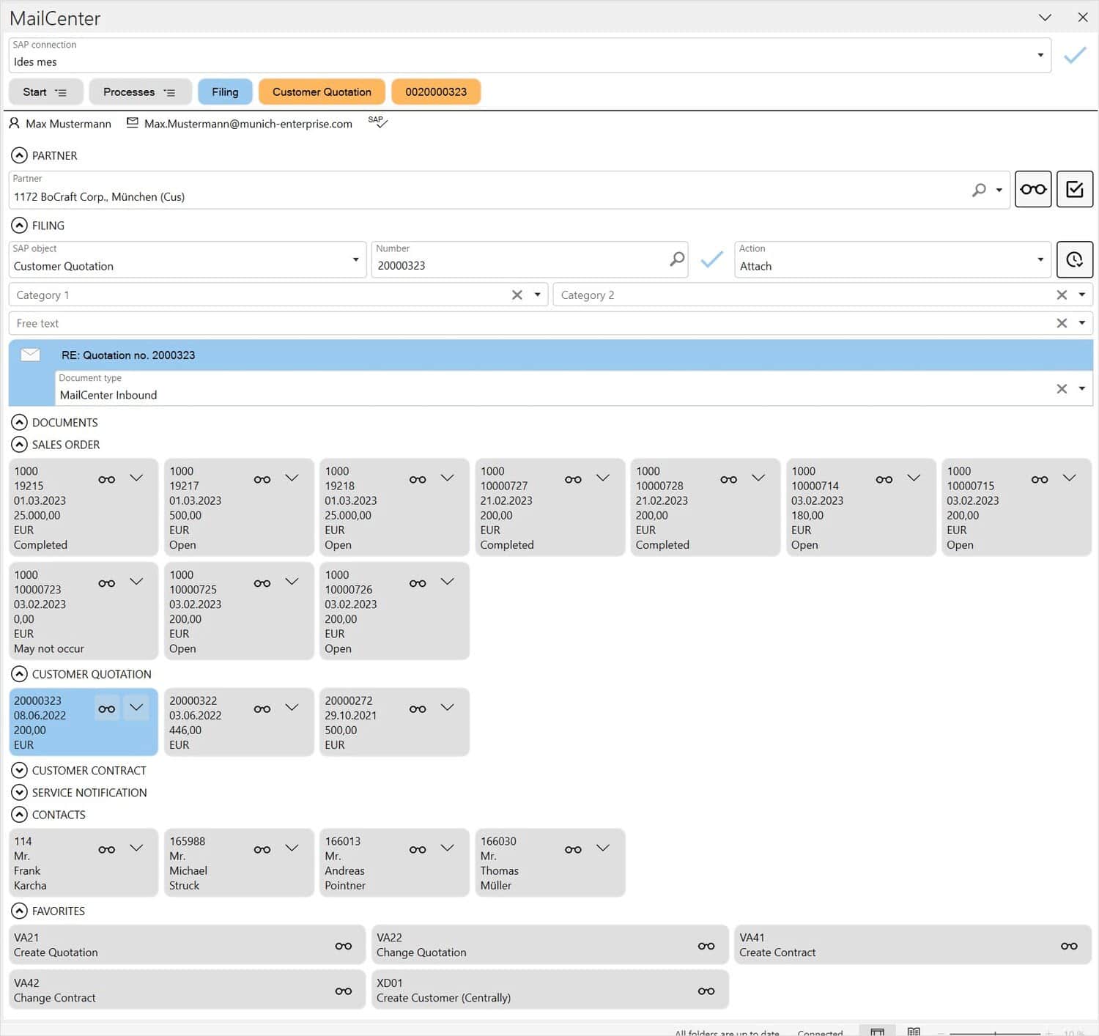Open the Category 2 dropdown arrow

tap(1082, 295)
